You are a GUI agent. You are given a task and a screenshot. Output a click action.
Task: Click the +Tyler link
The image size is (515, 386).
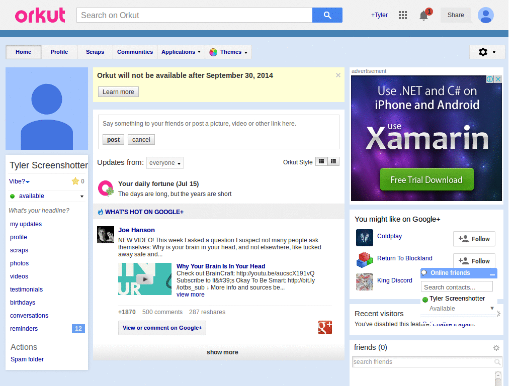coord(379,15)
